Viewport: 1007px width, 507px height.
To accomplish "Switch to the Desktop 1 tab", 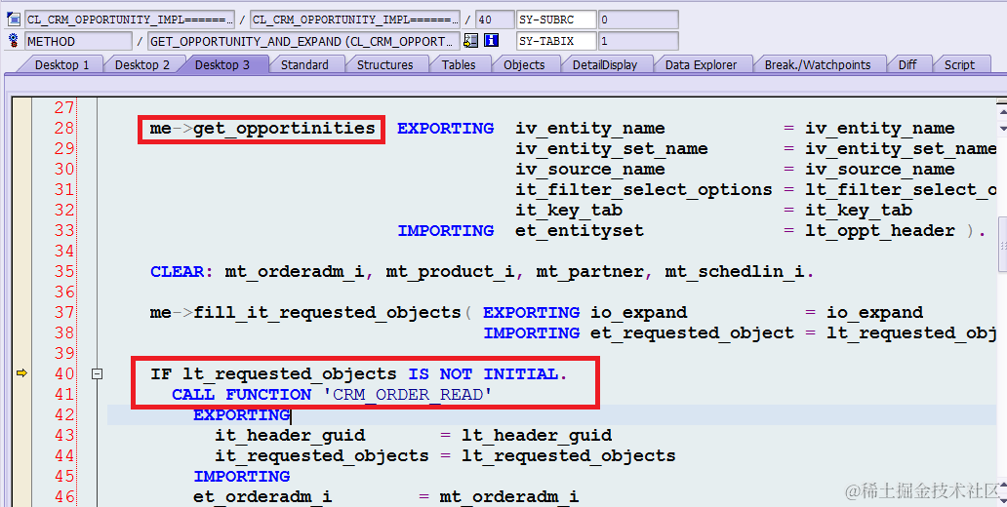I will coord(61,64).
